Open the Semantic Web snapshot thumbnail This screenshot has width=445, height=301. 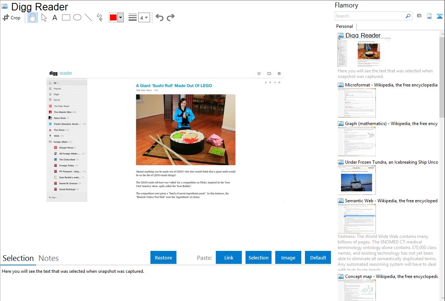coord(357,219)
